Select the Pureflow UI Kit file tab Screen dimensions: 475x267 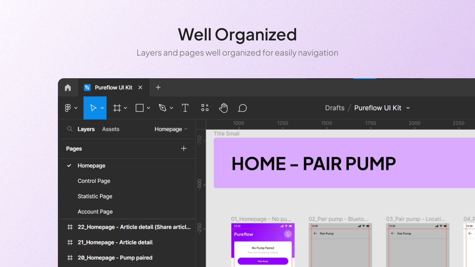point(114,87)
